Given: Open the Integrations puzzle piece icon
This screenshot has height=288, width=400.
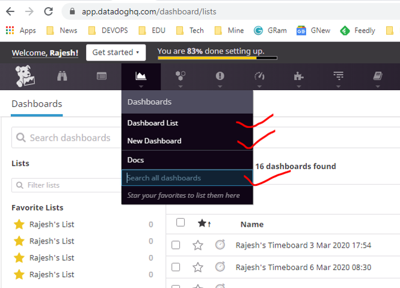Looking at the screenshot, I should coord(298,76).
